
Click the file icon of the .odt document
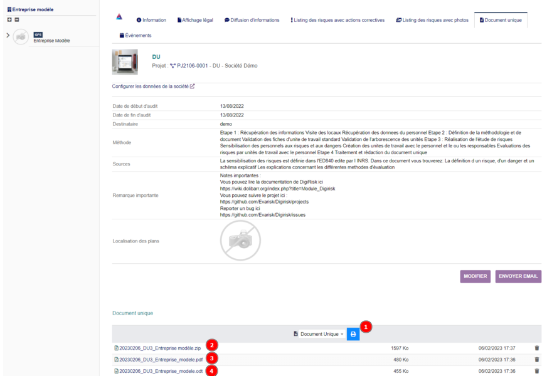(x=117, y=371)
